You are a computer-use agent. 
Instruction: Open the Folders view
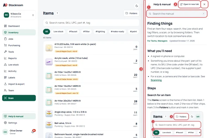click(132, 13)
